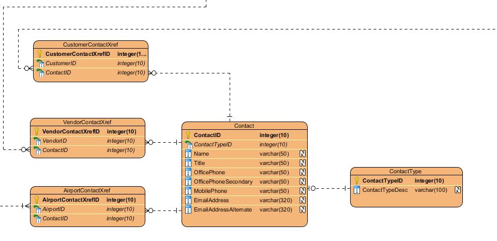Select the ContactType table title
This screenshot has width=497, height=241.
tap(405, 171)
